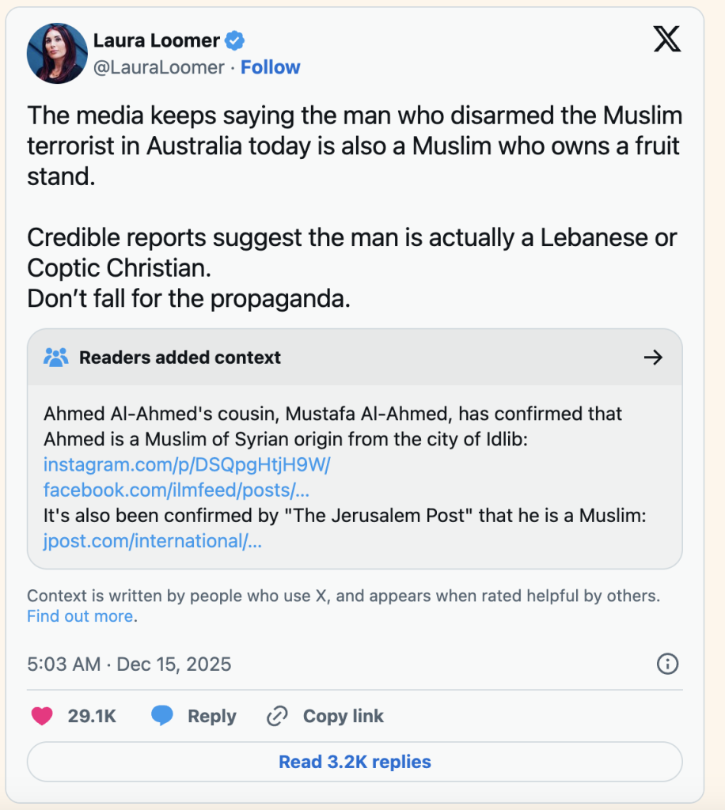Click the 29.1K like count
The image size is (725, 810).
click(90, 715)
